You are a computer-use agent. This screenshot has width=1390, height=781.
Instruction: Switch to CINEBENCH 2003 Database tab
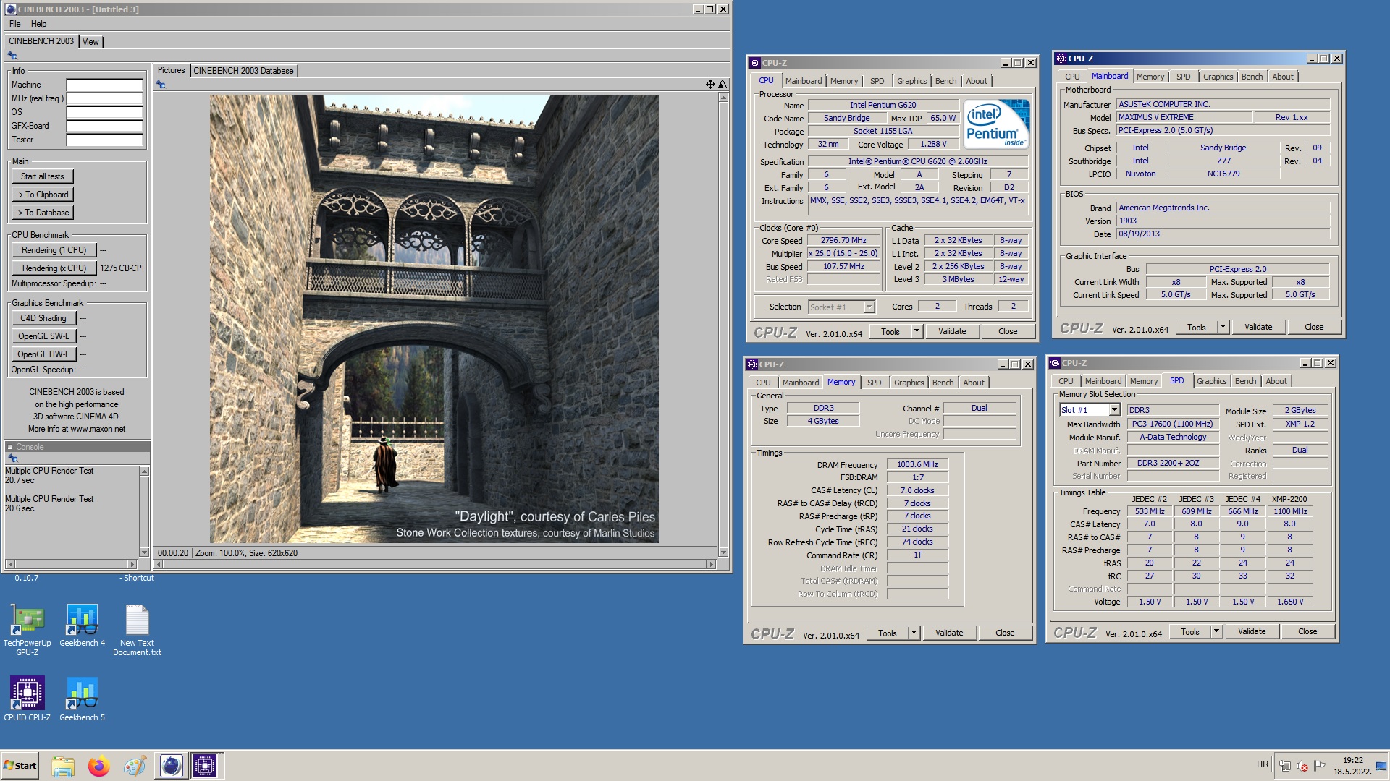pyautogui.click(x=243, y=71)
